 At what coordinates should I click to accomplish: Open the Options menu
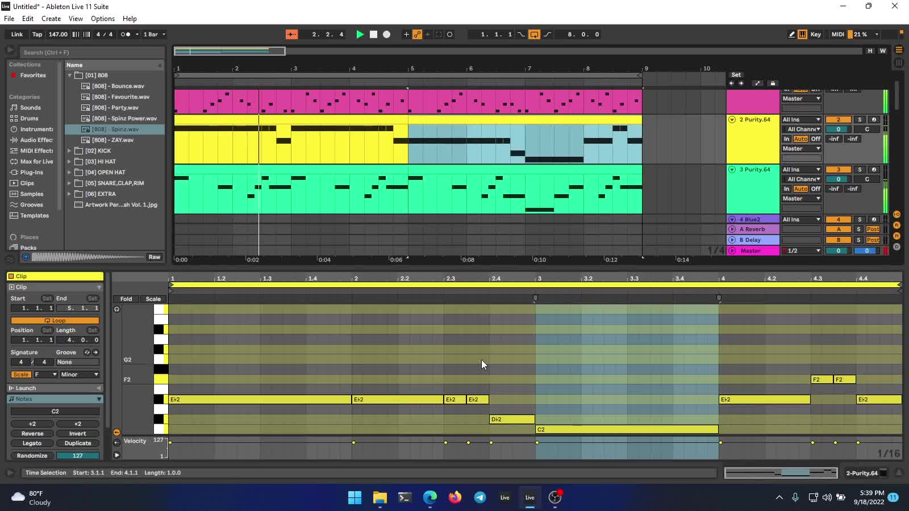[x=103, y=19]
